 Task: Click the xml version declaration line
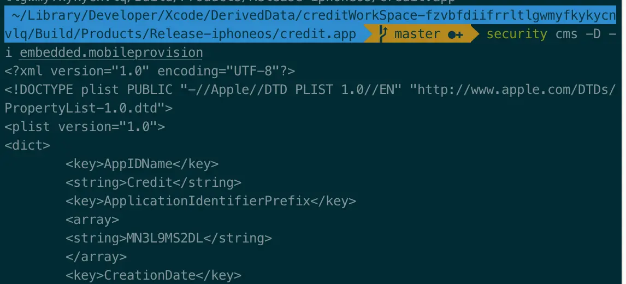[150, 72]
